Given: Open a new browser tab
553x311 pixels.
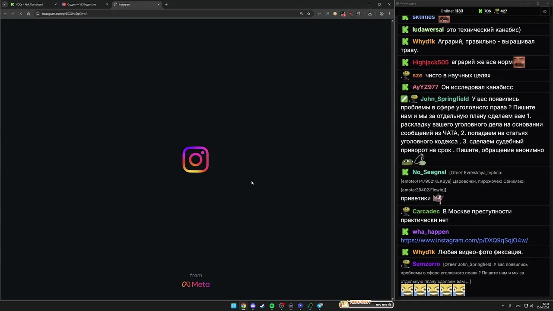Looking at the screenshot, I should [166, 4].
